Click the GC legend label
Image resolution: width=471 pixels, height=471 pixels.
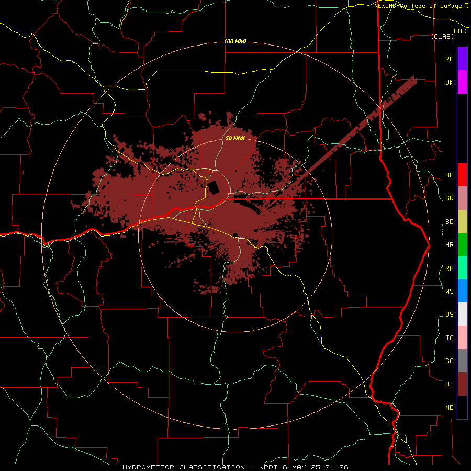pos(449,361)
